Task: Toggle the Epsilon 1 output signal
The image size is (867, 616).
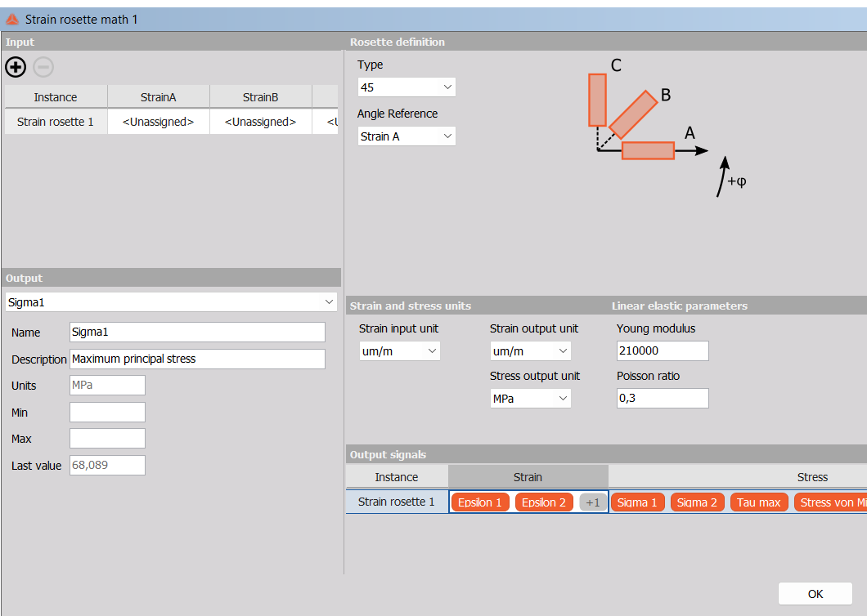Action: tap(480, 502)
